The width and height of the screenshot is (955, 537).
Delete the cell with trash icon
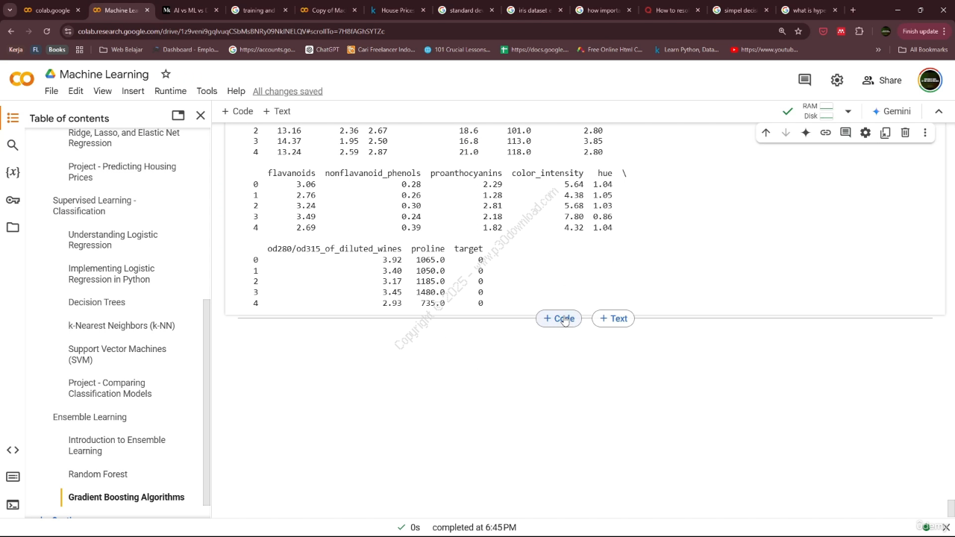(x=905, y=133)
